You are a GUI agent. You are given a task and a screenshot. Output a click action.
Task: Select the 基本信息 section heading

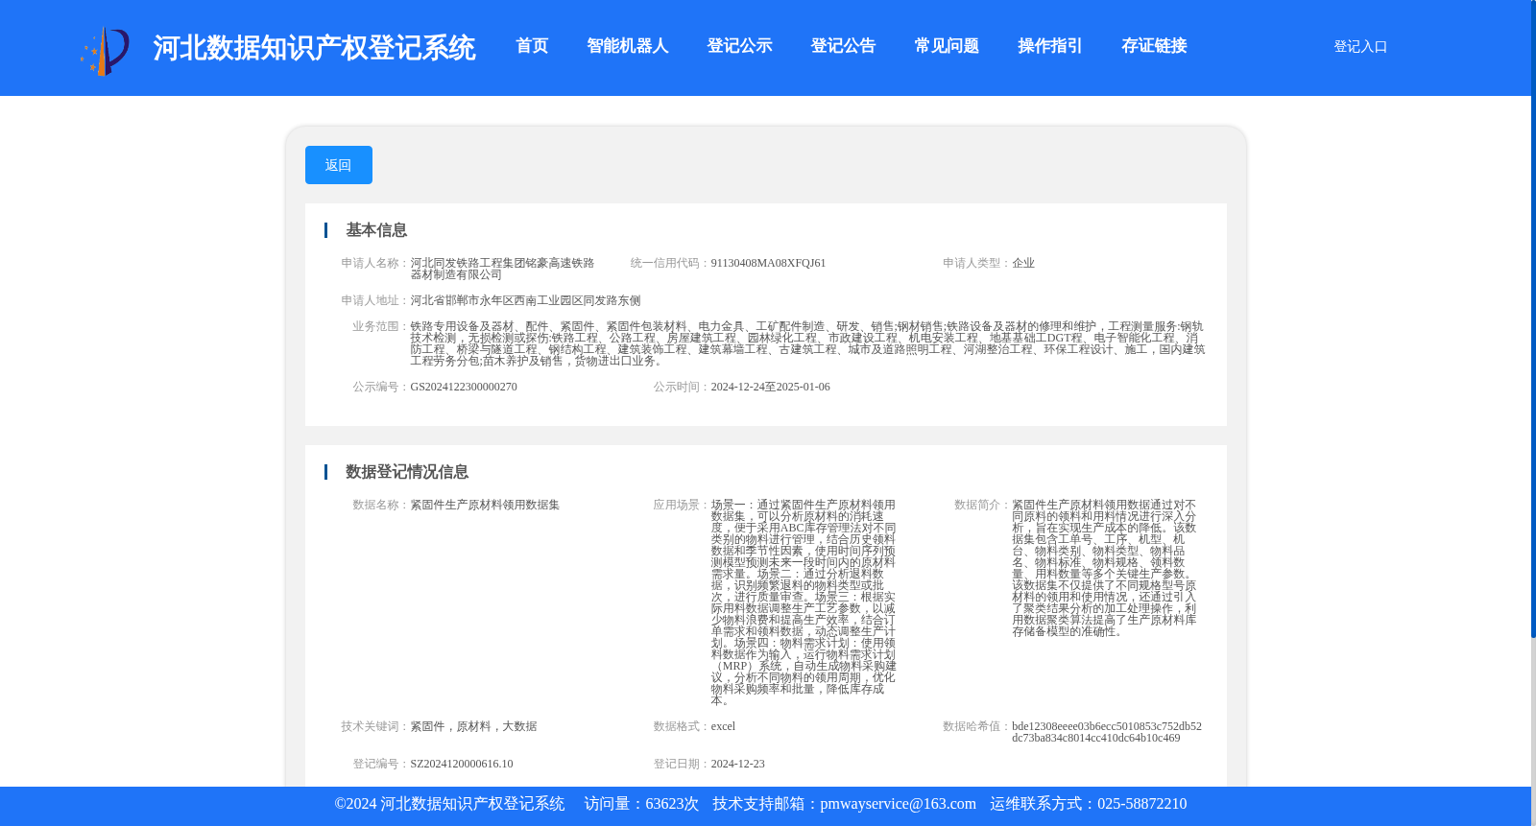click(376, 230)
